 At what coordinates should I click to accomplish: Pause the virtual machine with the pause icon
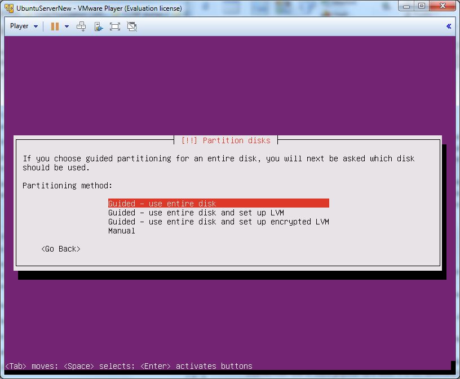[x=55, y=27]
